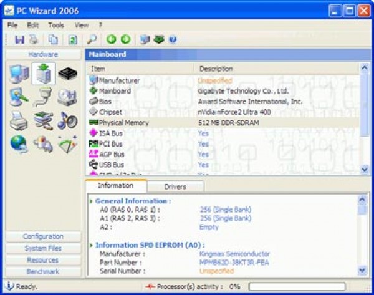The image size is (374, 295).
Task: Select the System Summary computer icon
Action: click(19, 74)
